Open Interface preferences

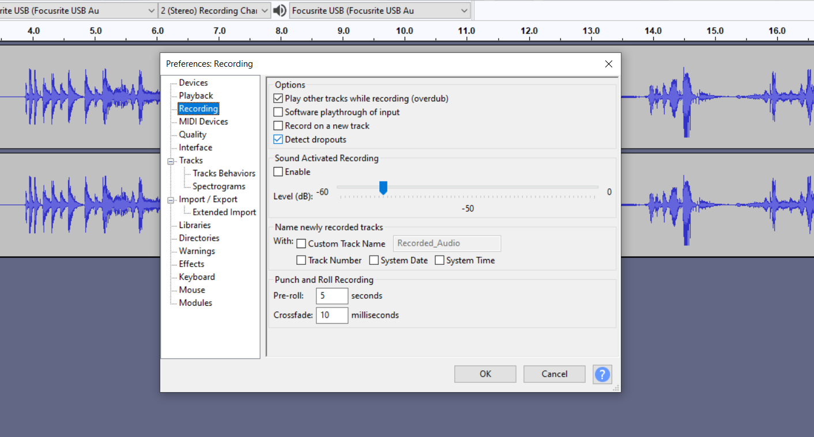195,147
